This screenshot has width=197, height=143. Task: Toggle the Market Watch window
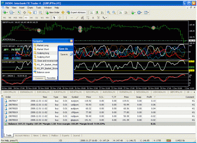pyautogui.click(x=19, y=12)
